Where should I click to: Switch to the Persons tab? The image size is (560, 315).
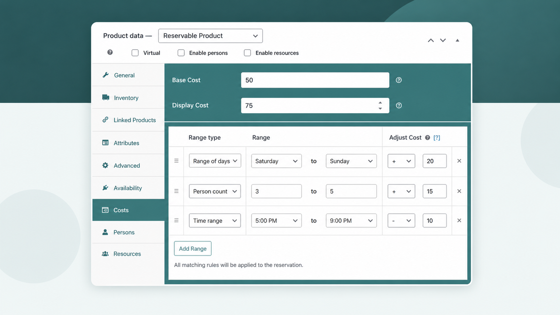tap(128, 232)
